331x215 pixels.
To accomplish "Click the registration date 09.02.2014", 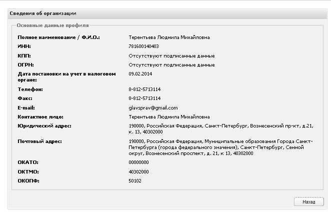I will (139, 74).
